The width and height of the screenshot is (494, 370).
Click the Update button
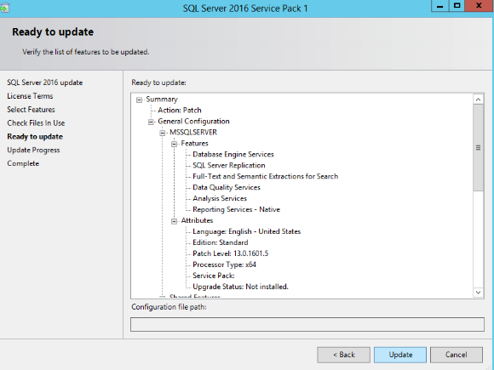(400, 355)
